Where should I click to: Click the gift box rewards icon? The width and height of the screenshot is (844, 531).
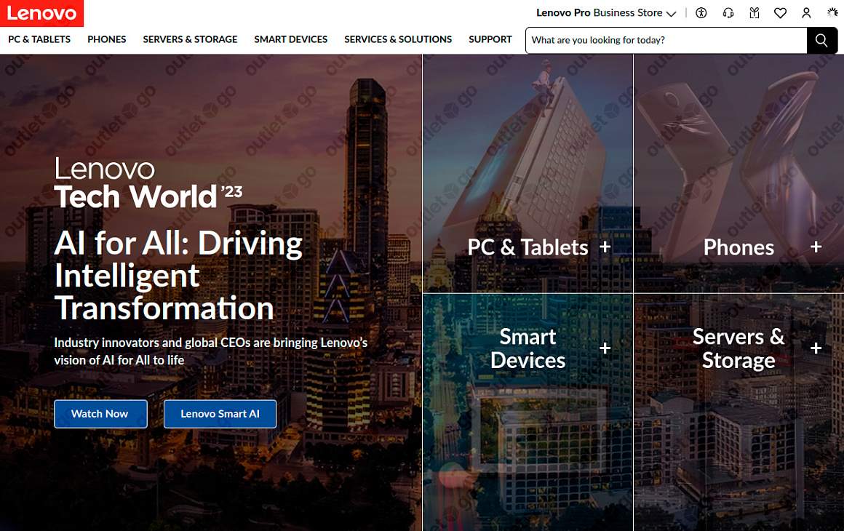point(754,13)
